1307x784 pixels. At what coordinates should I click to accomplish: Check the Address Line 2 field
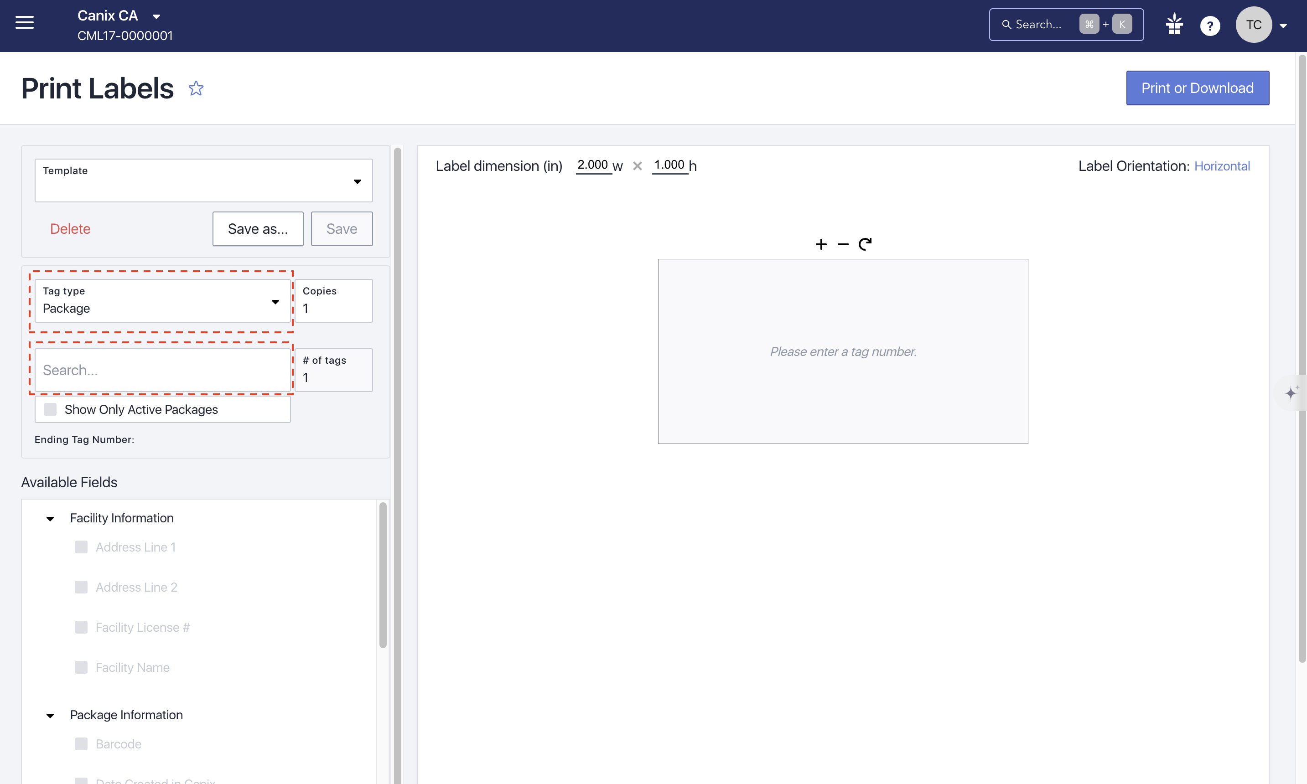[x=81, y=587]
